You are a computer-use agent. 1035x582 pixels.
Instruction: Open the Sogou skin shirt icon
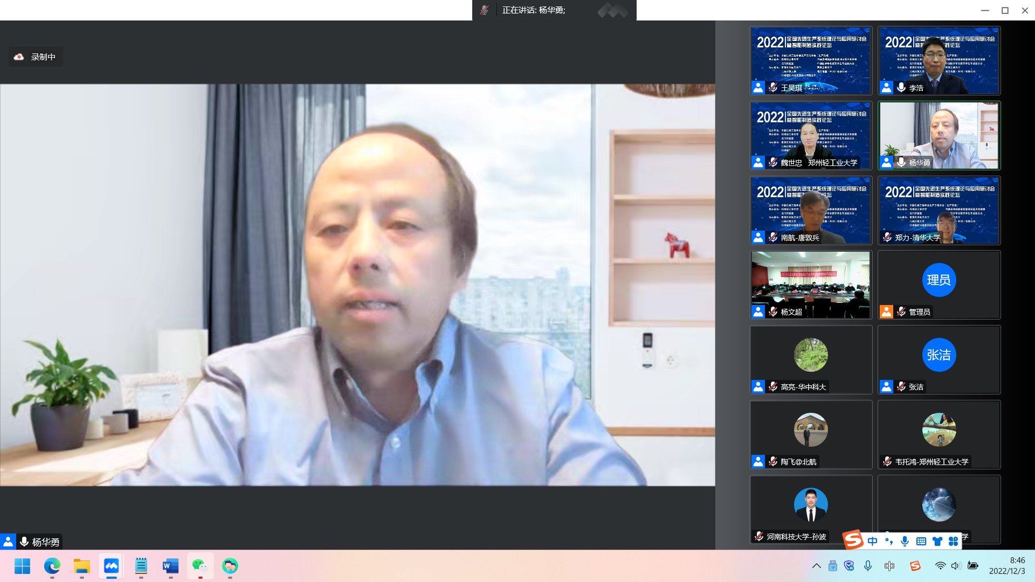[937, 541]
